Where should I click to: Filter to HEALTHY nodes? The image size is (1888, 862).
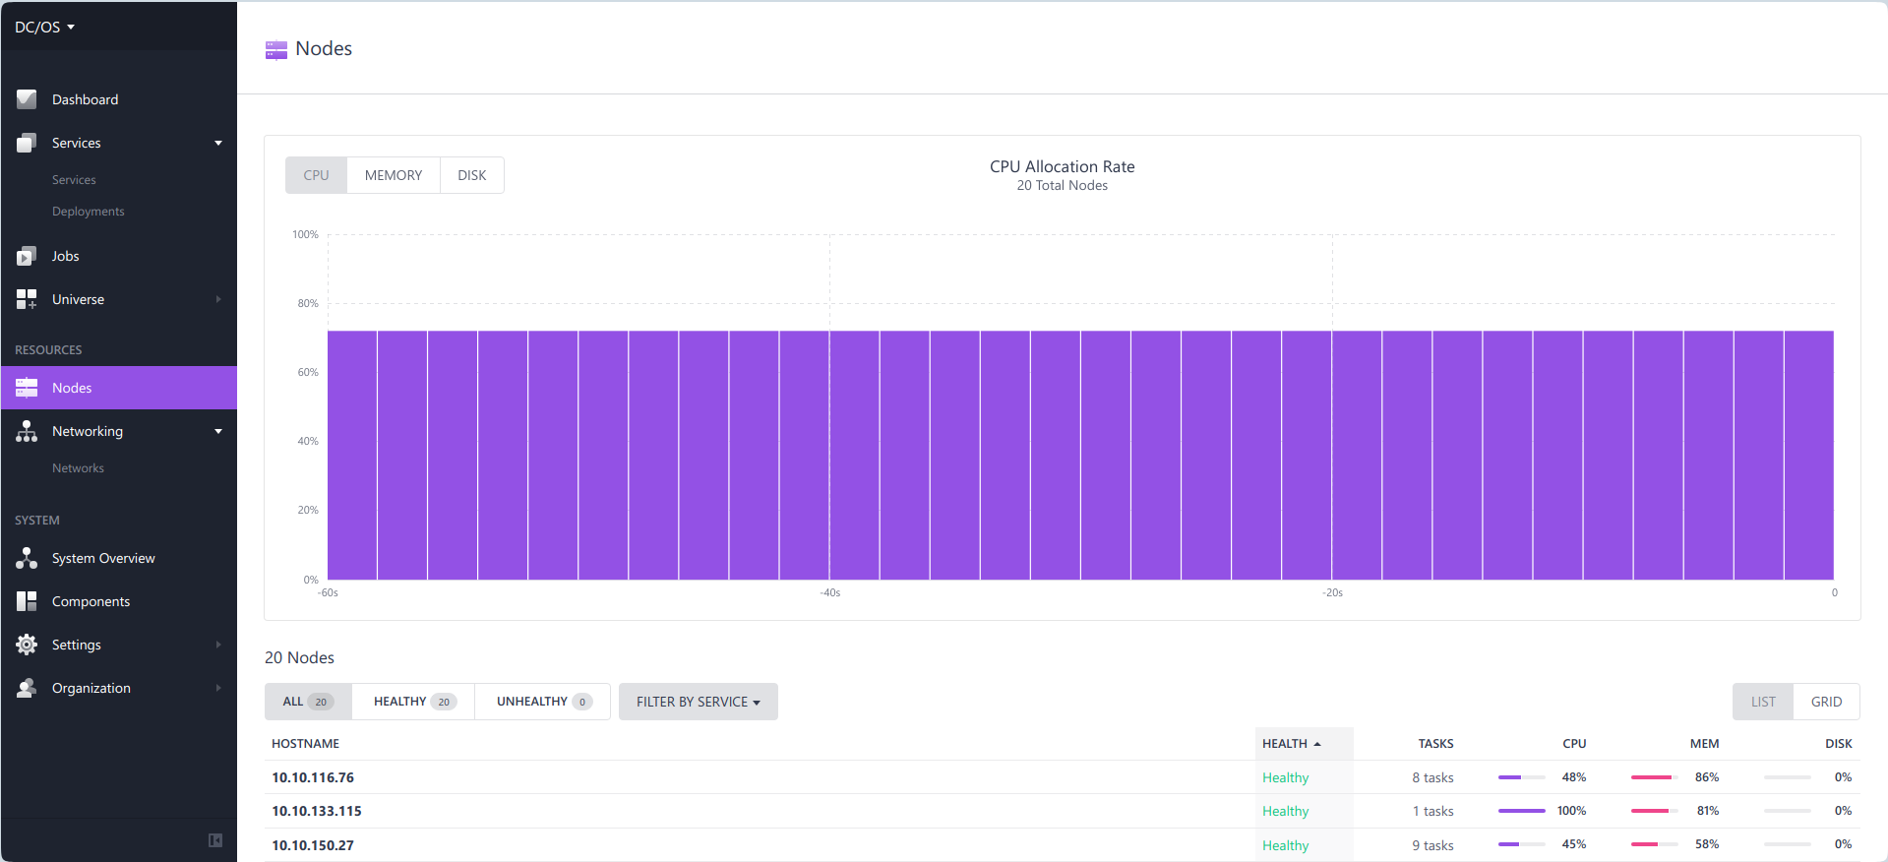tap(413, 702)
